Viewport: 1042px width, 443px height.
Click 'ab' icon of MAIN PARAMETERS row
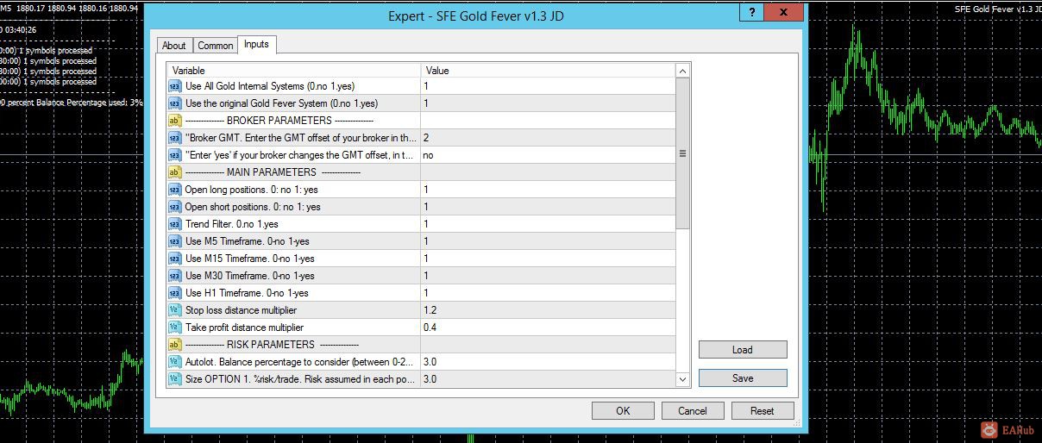pos(174,172)
